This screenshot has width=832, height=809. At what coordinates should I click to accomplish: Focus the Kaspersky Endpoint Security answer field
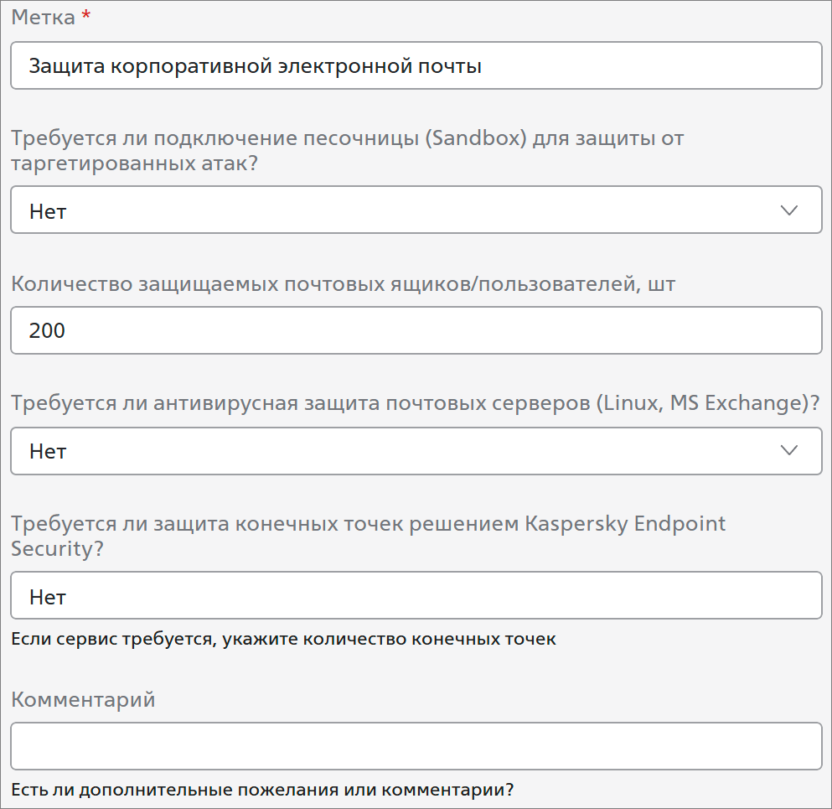pyautogui.click(x=416, y=595)
